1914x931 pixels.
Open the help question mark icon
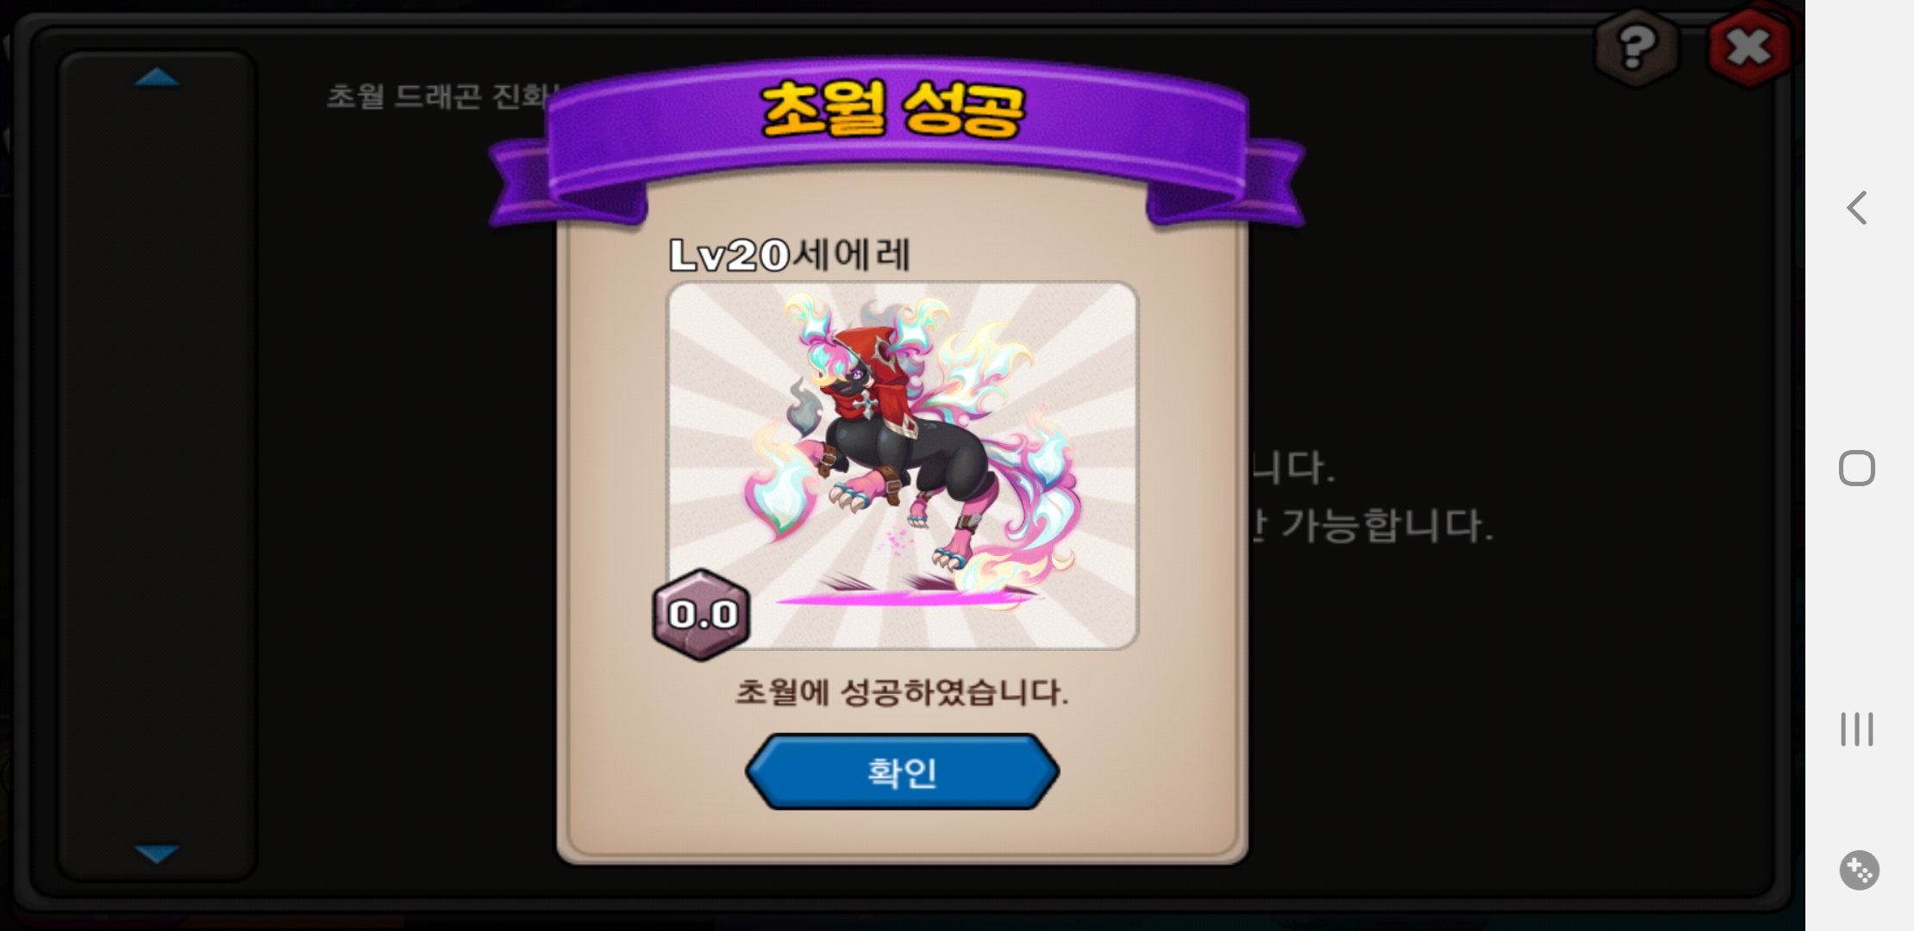point(1636,48)
